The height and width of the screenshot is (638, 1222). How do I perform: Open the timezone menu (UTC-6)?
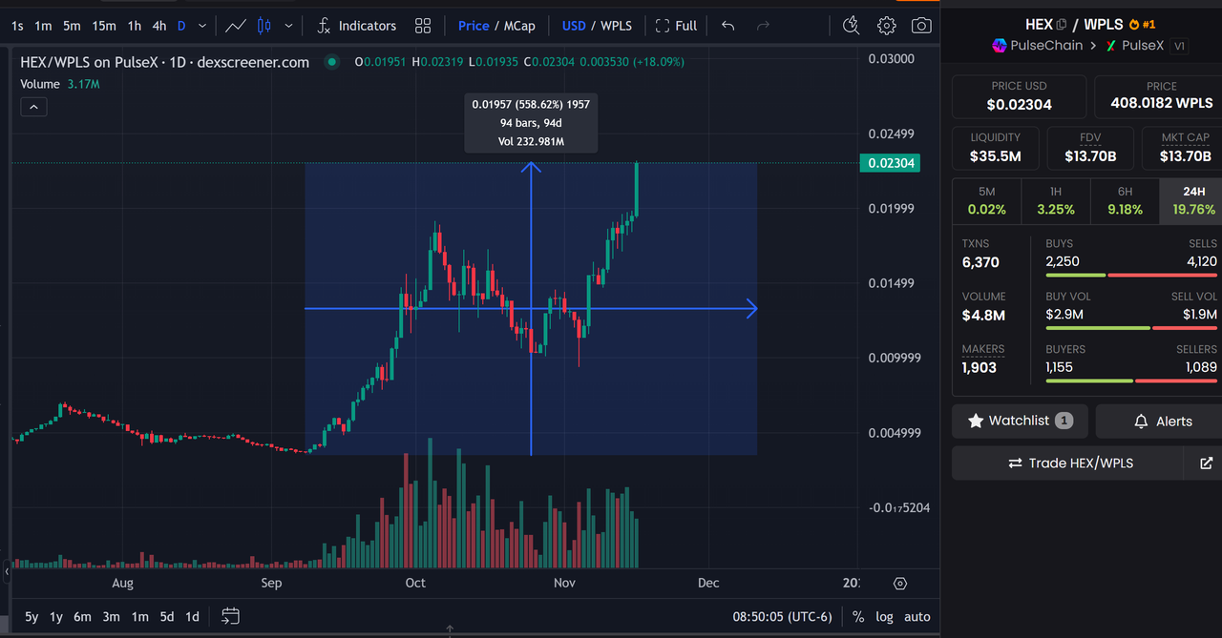coord(783,616)
